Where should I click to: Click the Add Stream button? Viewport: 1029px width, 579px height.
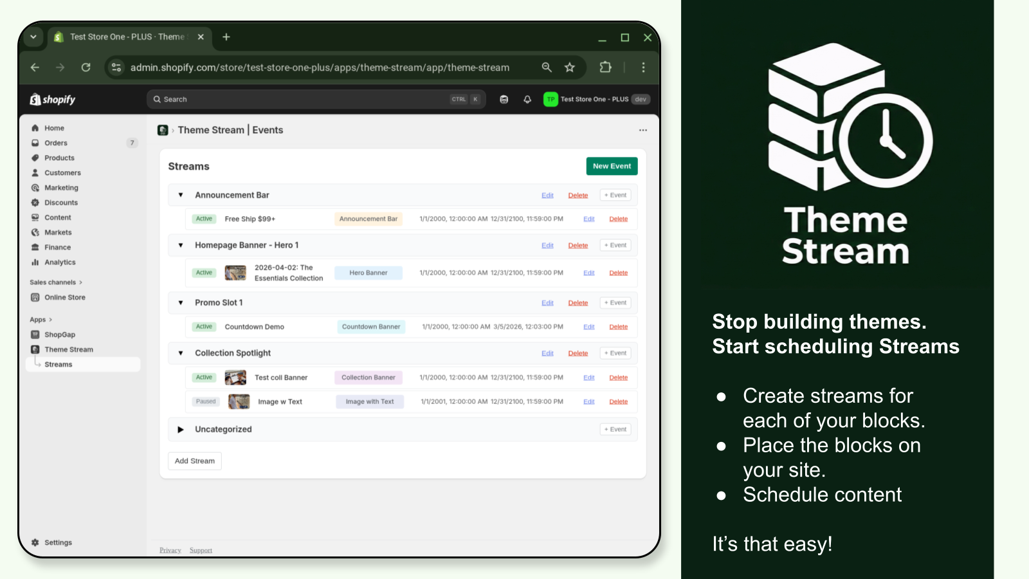click(195, 461)
